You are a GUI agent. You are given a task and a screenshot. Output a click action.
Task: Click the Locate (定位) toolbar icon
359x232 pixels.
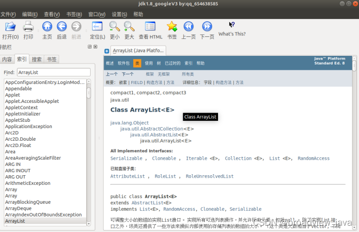(x=97, y=26)
